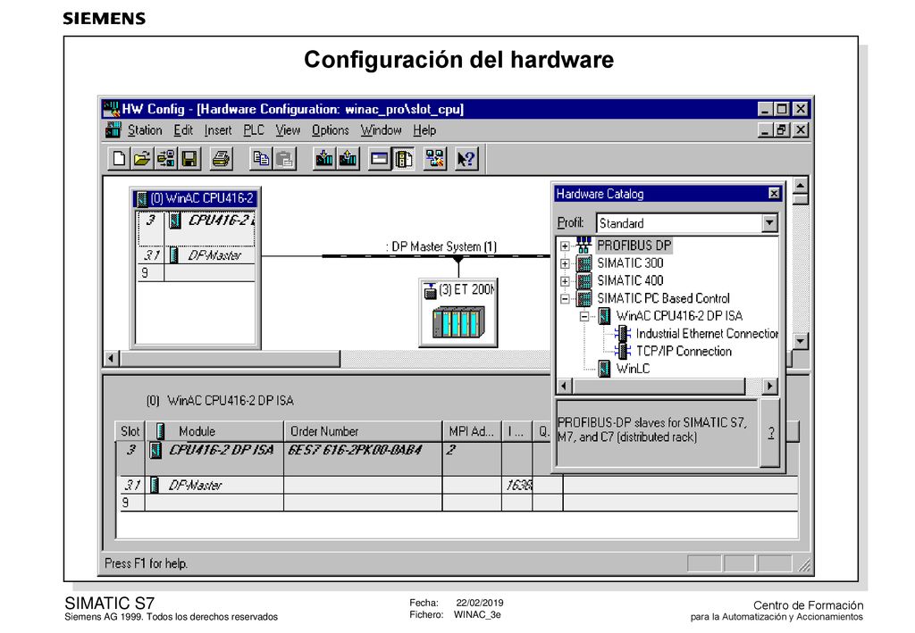Image resolution: width=915 pixels, height=633 pixels.
Task: Click the station view horizontal scrollbar thumb
Action: tap(230, 358)
